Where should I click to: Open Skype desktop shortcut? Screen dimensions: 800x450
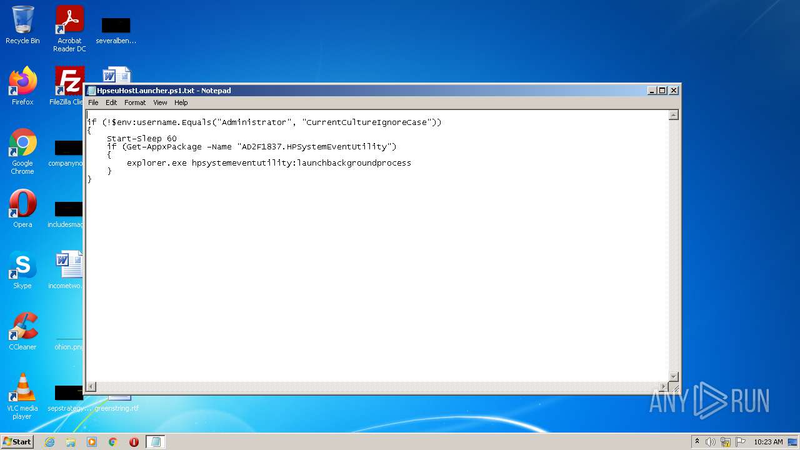coord(22,269)
